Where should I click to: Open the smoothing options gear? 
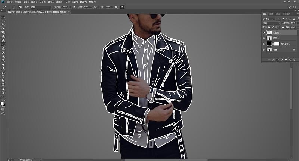[116, 7]
